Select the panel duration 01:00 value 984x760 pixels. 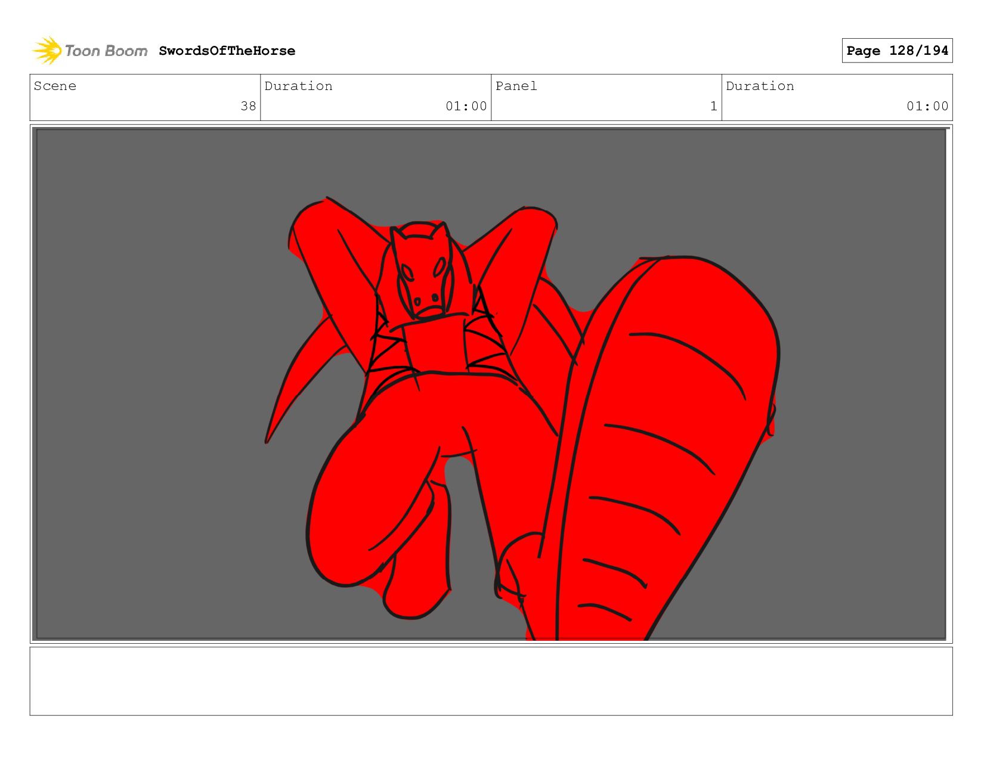[x=927, y=106]
